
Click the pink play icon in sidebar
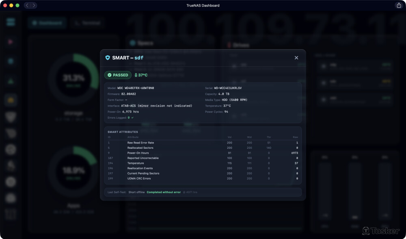(x=11, y=41)
